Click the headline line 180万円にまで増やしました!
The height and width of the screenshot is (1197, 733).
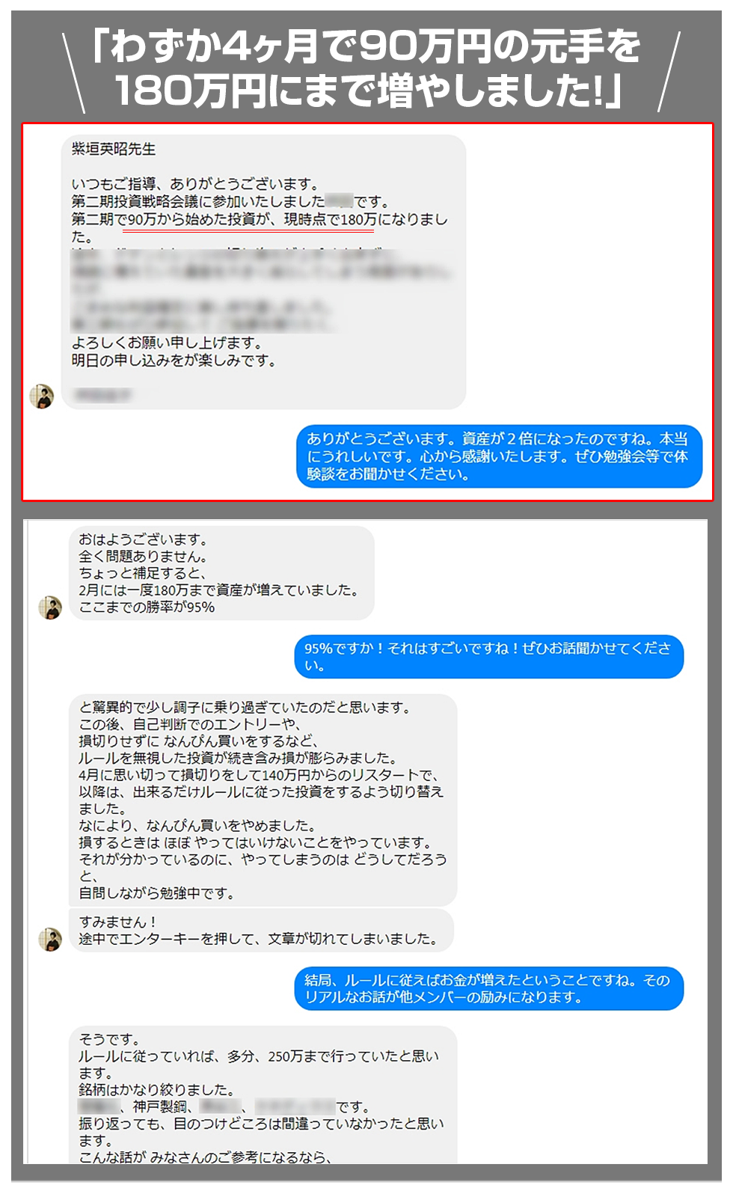coord(366,90)
